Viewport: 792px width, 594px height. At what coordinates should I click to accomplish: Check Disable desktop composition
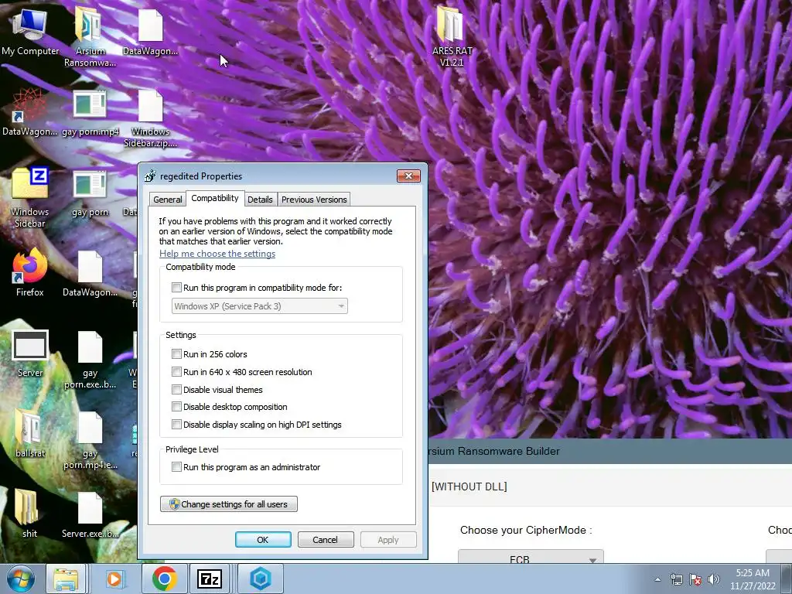[x=176, y=407]
